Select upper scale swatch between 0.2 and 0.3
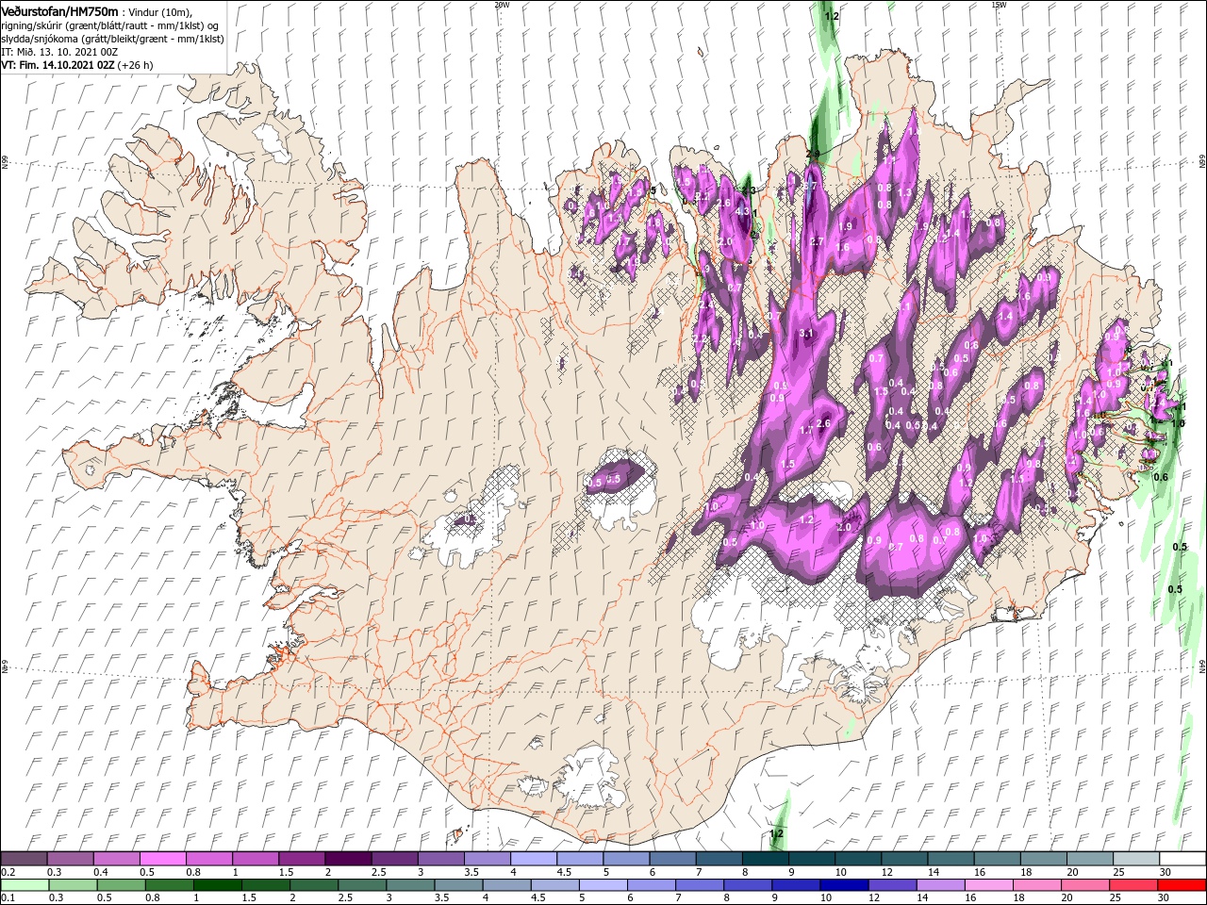This screenshot has height=905, width=1207. 24,859
